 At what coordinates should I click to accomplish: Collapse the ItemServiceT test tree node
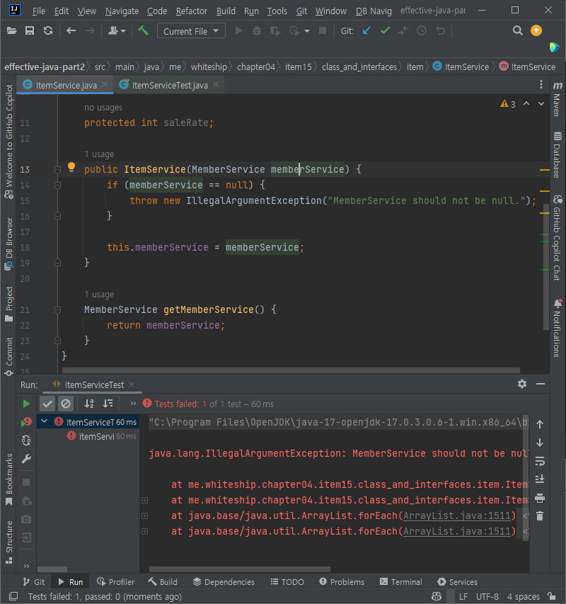[45, 422]
